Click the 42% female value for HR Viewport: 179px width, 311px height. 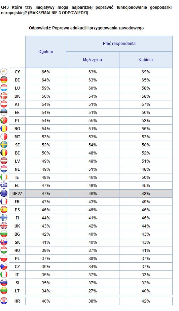146,301
